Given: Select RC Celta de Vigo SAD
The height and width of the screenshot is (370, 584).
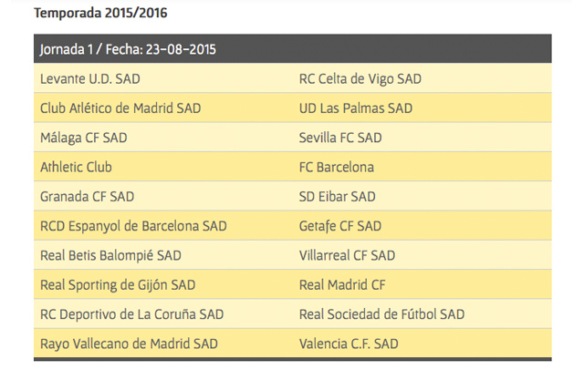Looking at the screenshot, I should 360,79.
